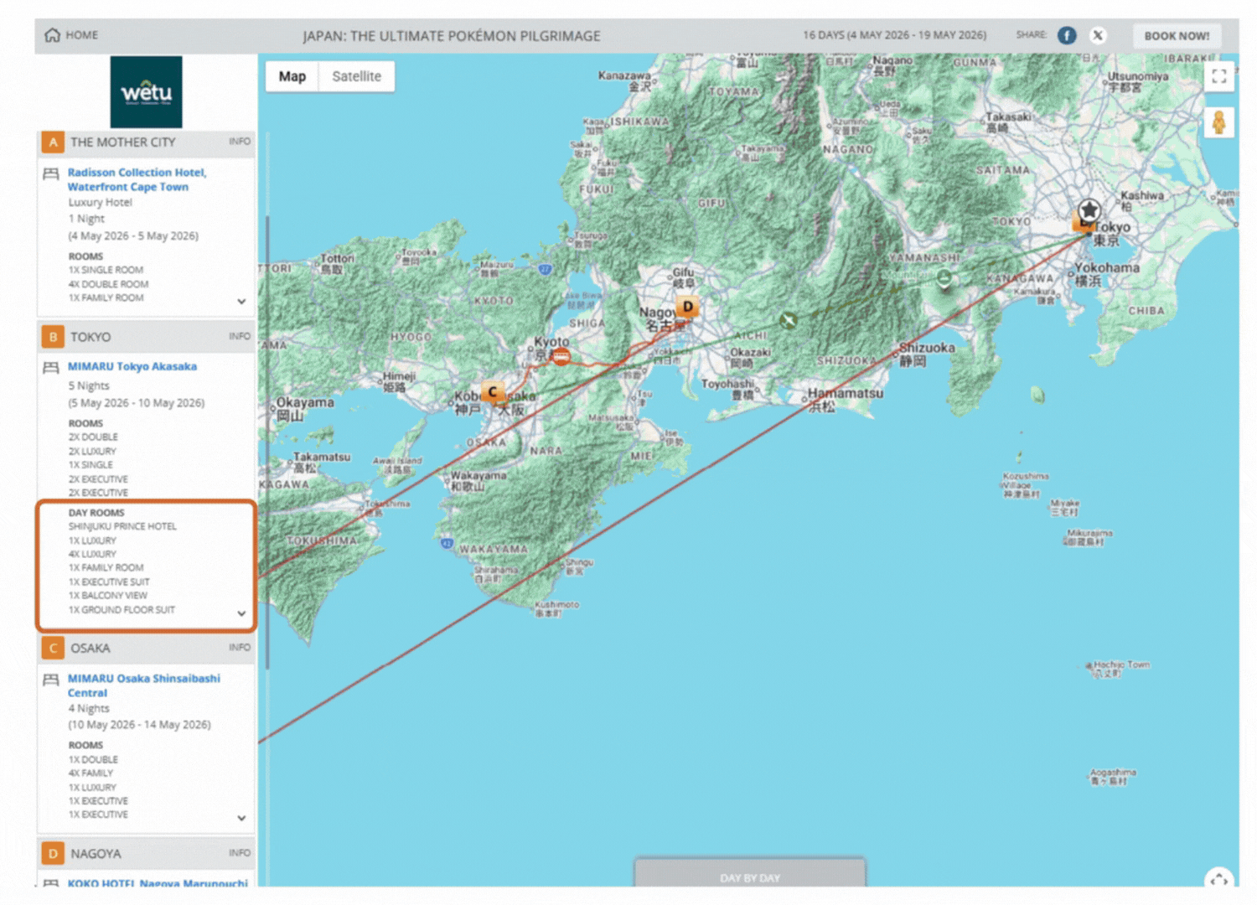The image size is (1257, 905).
Task: Click '4 Nights' under MIMARU Osaka
Action: coord(89,708)
